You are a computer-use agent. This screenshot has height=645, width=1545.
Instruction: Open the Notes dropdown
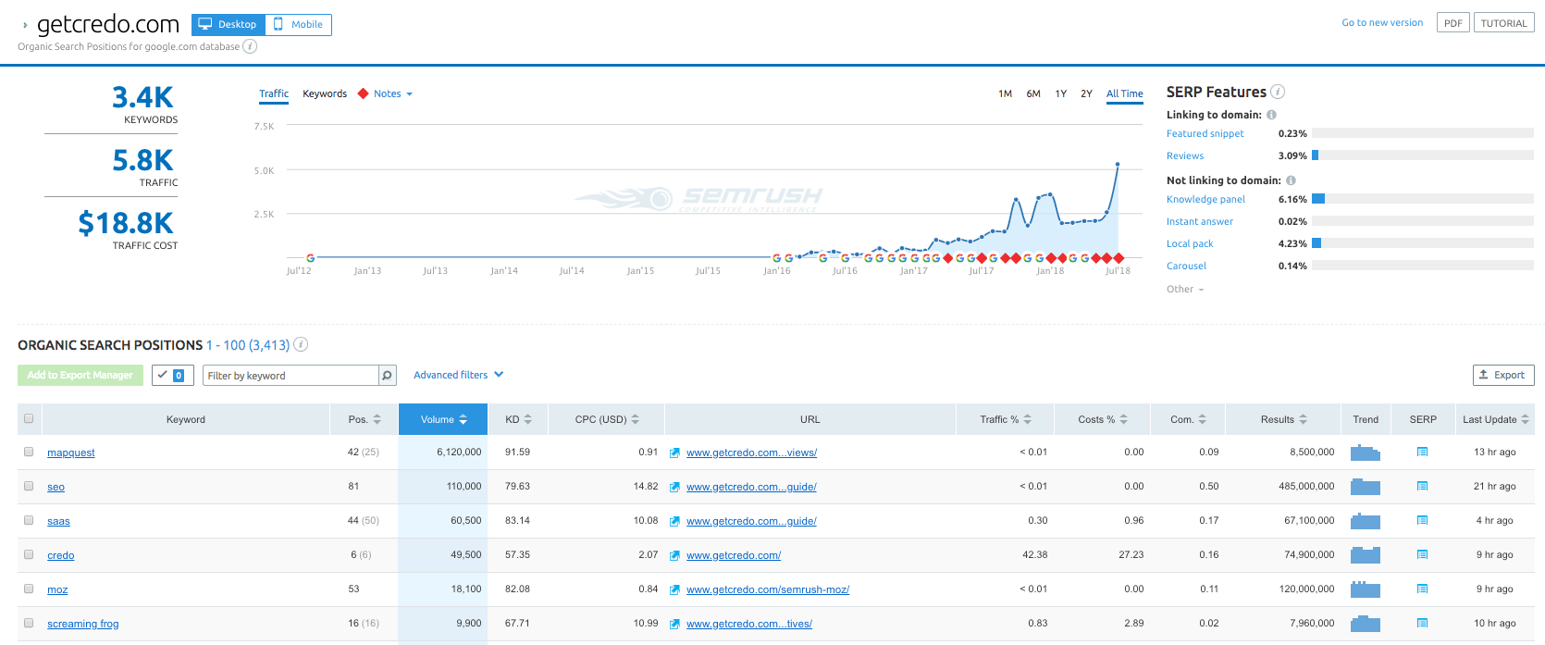coord(386,93)
